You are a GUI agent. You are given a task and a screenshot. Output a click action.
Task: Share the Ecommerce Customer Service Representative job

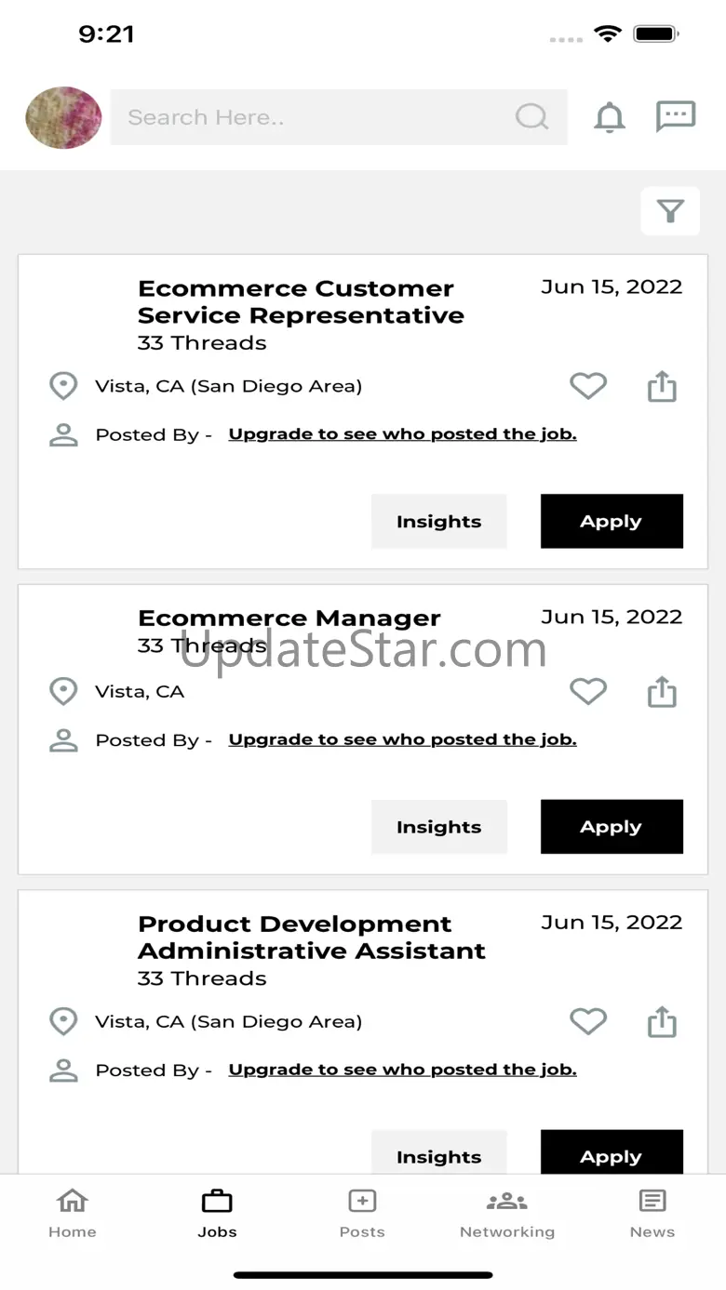tap(662, 386)
